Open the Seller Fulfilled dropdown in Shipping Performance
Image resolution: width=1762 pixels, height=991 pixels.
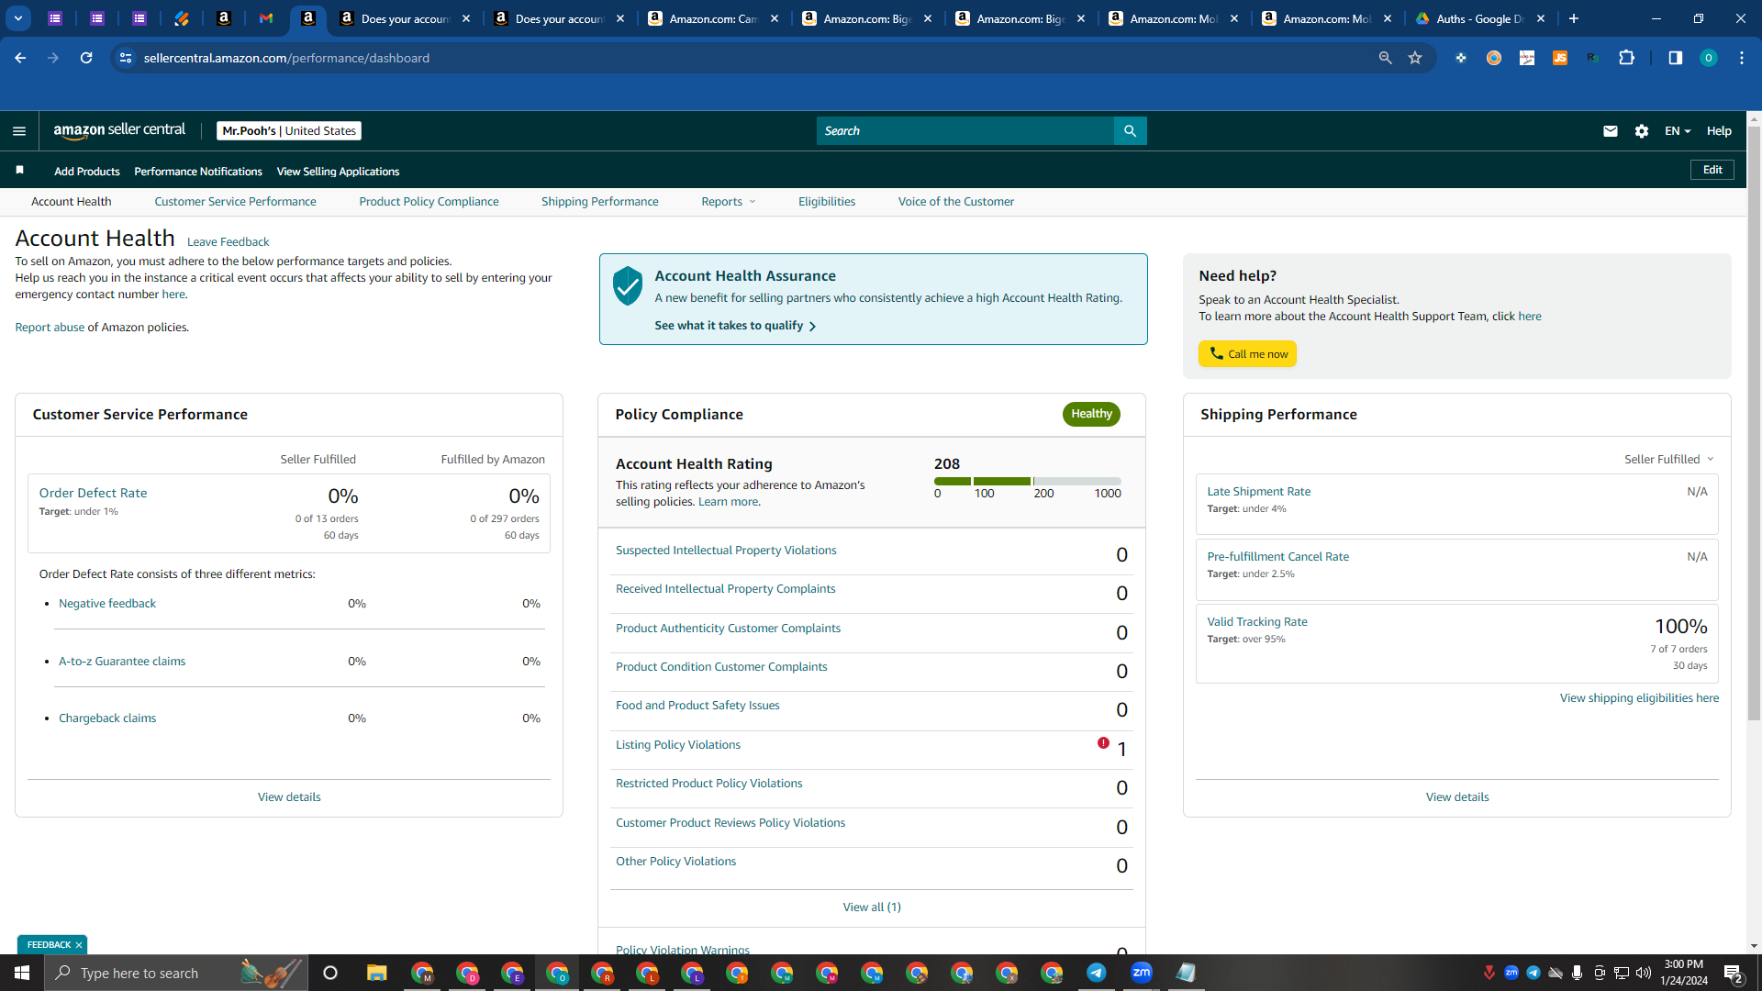click(1669, 460)
